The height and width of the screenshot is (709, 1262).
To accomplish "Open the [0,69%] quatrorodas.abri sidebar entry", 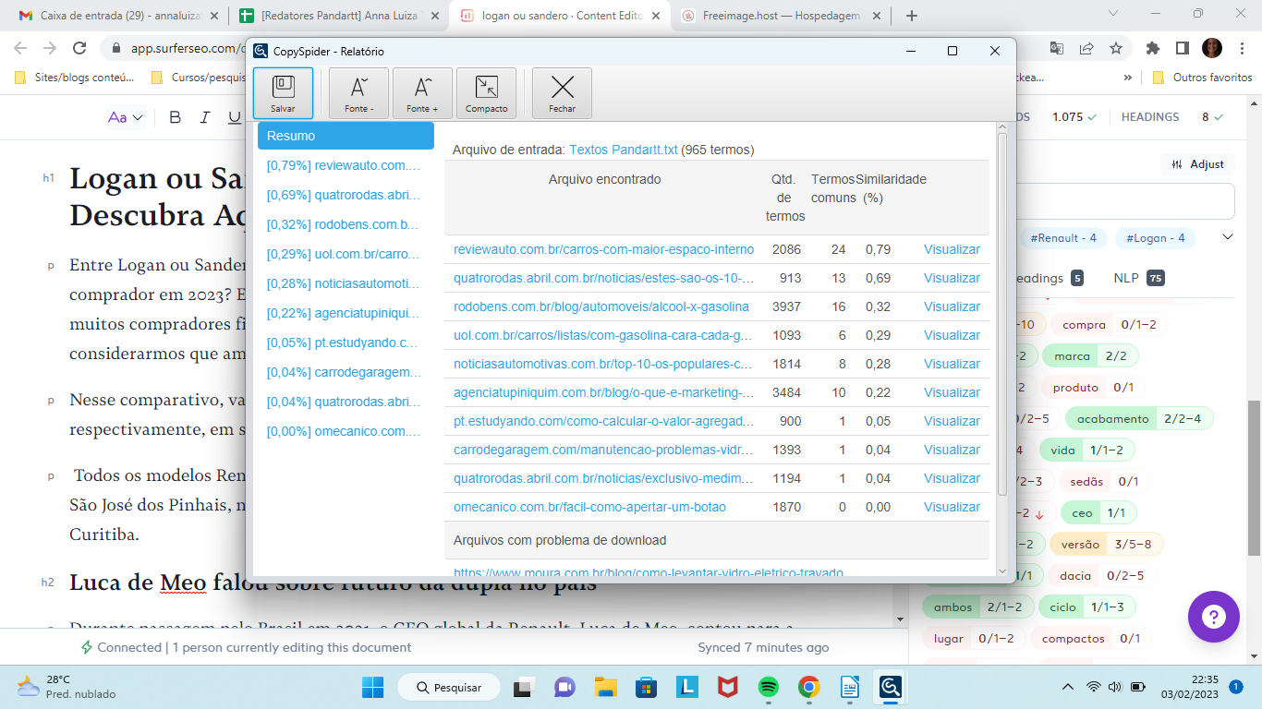I will coord(343,195).
